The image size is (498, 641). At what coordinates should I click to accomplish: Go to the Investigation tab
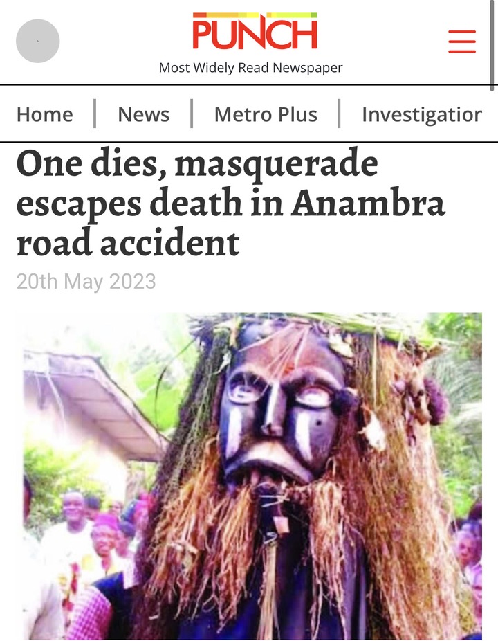point(422,114)
